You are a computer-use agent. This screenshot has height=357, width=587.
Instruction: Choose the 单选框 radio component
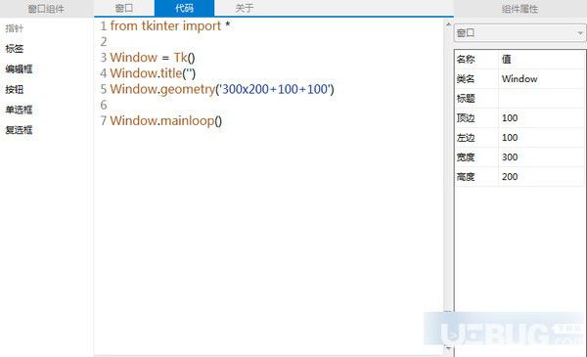point(19,110)
